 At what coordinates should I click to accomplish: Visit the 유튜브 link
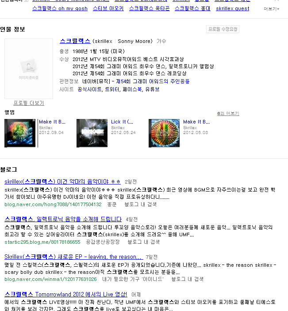tap(152, 89)
